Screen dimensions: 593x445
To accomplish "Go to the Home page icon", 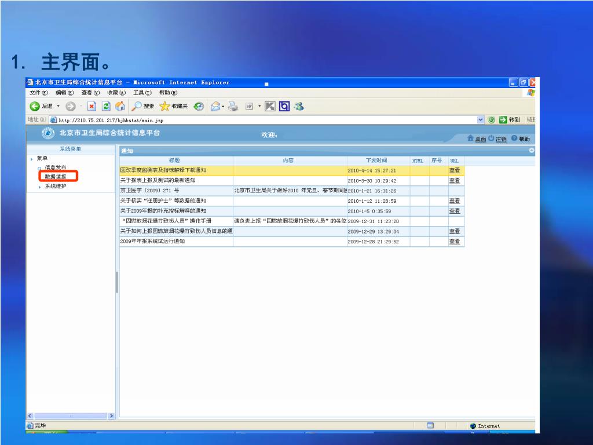I will point(120,107).
